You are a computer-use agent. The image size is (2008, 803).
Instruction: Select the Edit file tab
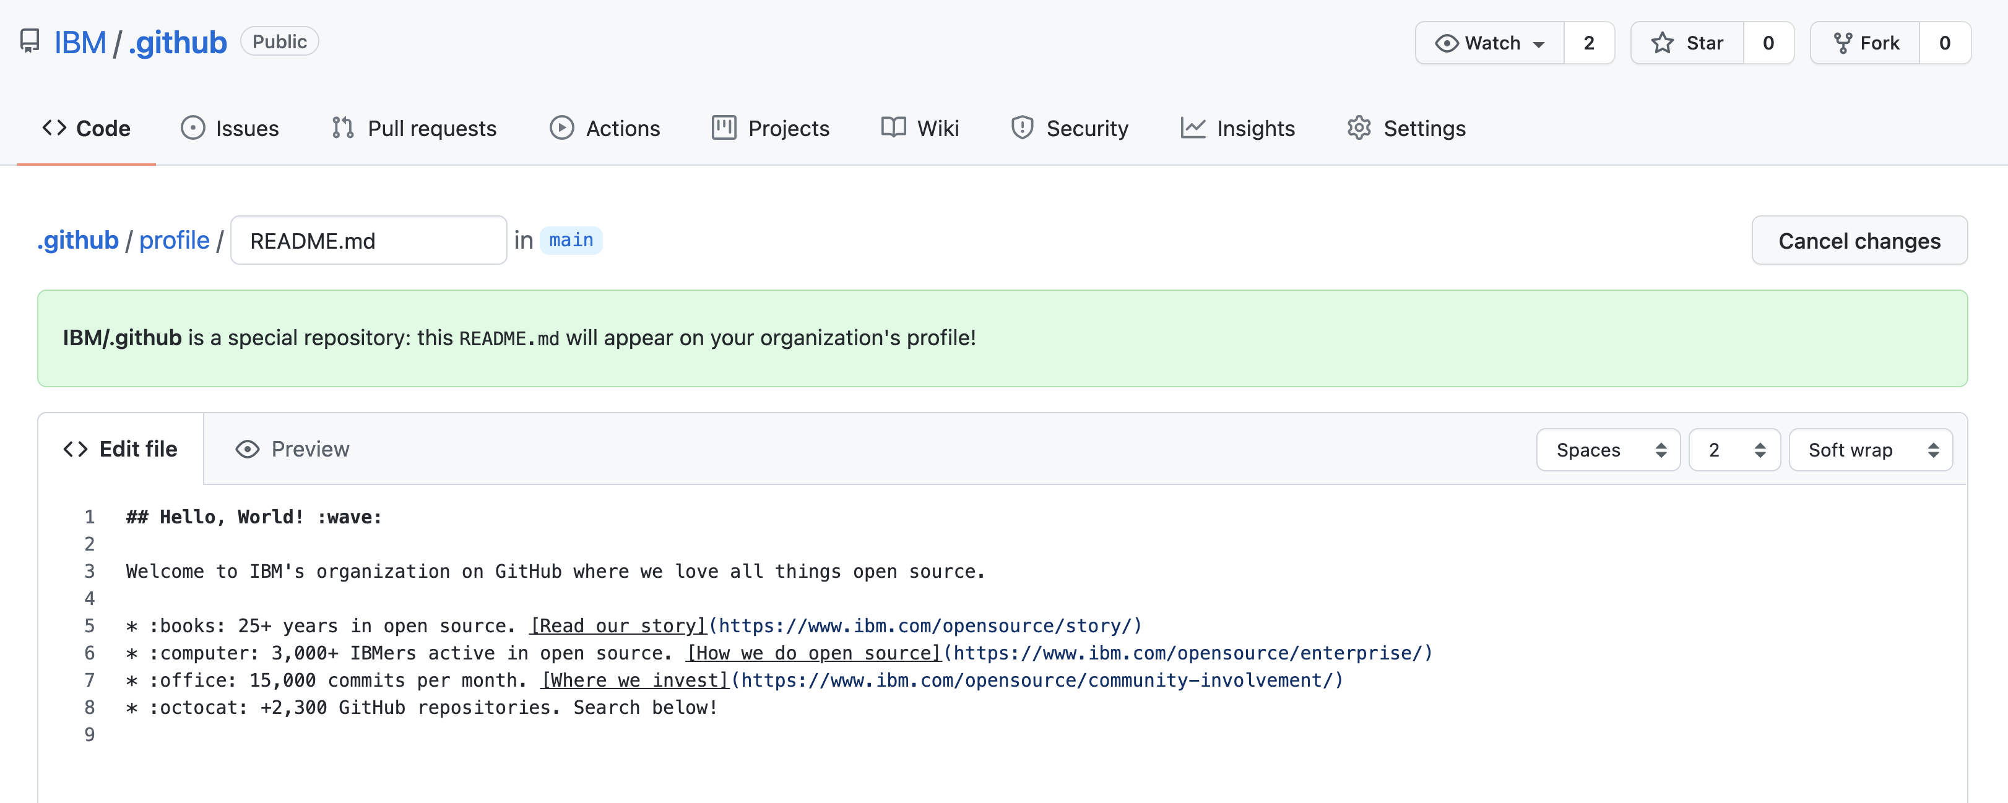click(x=121, y=449)
